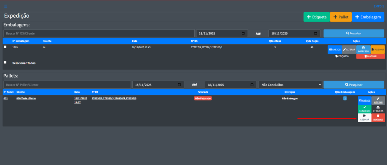This screenshot has width=387, height=165.
Task: Click IMPRESSO printer button in Embalagens
Action: 363,49
